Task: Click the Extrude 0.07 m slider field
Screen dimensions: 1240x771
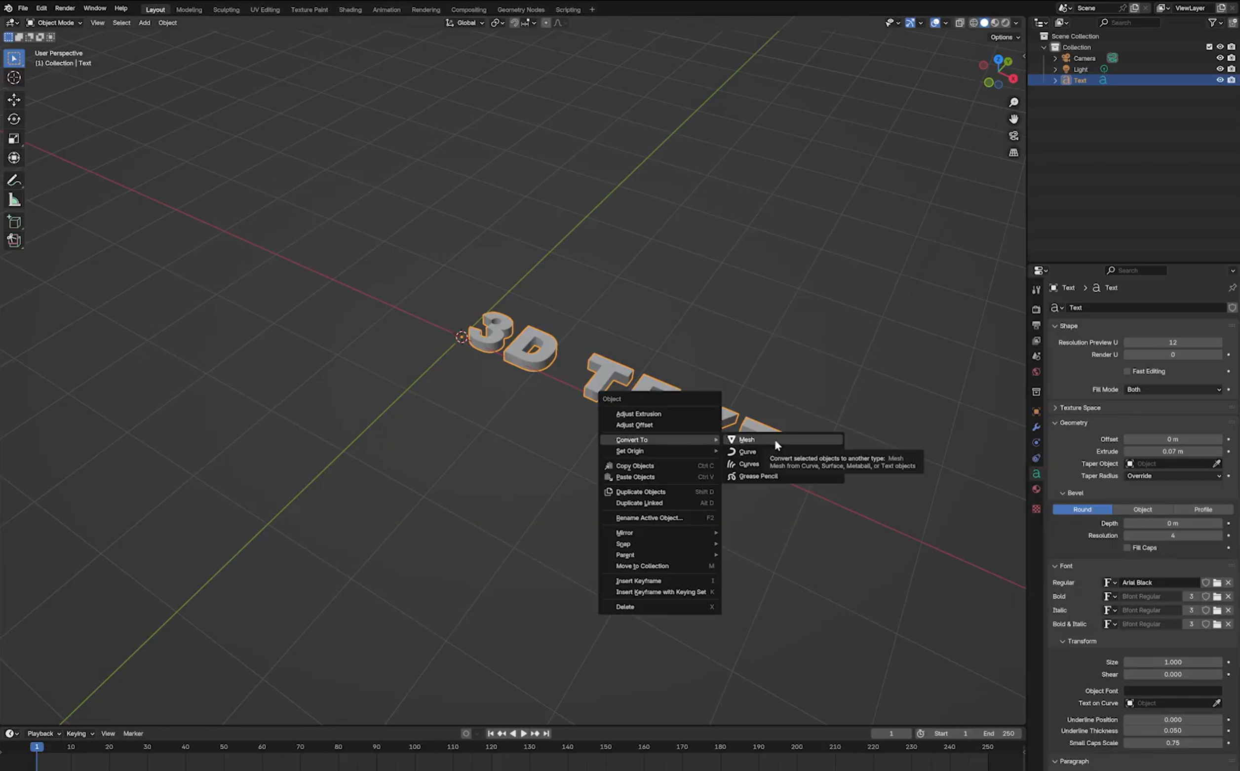Action: pos(1173,451)
